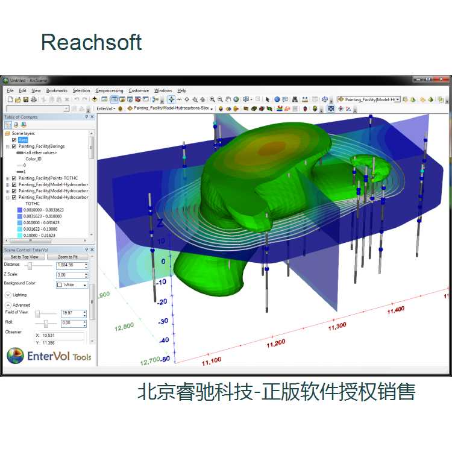Open the File menu
The image size is (452, 452).
(10, 90)
